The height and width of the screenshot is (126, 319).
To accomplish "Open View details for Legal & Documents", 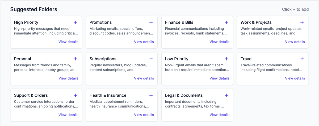I will pos(219,115).
